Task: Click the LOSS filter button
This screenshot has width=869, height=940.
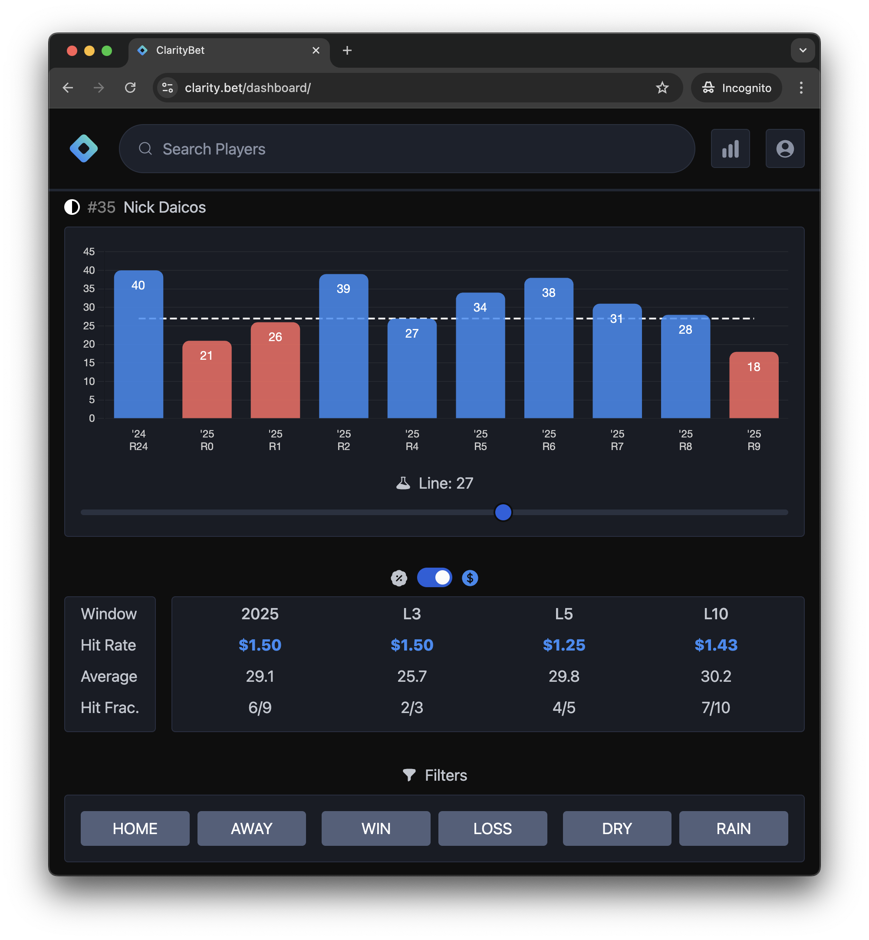Action: [492, 828]
